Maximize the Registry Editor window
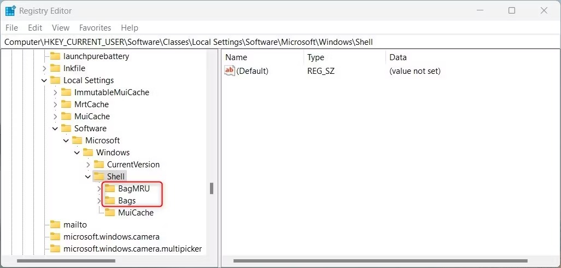Image resolution: width=561 pixels, height=268 pixels. pos(512,11)
